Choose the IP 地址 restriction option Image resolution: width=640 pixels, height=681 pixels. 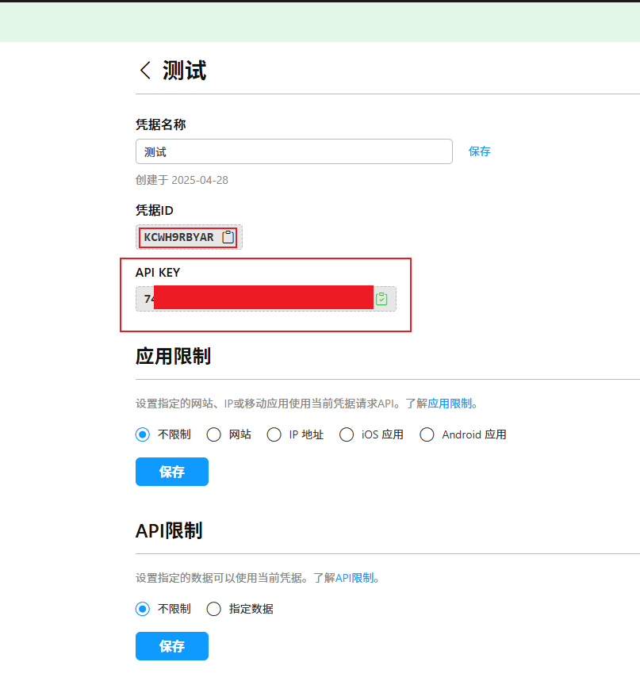274,434
